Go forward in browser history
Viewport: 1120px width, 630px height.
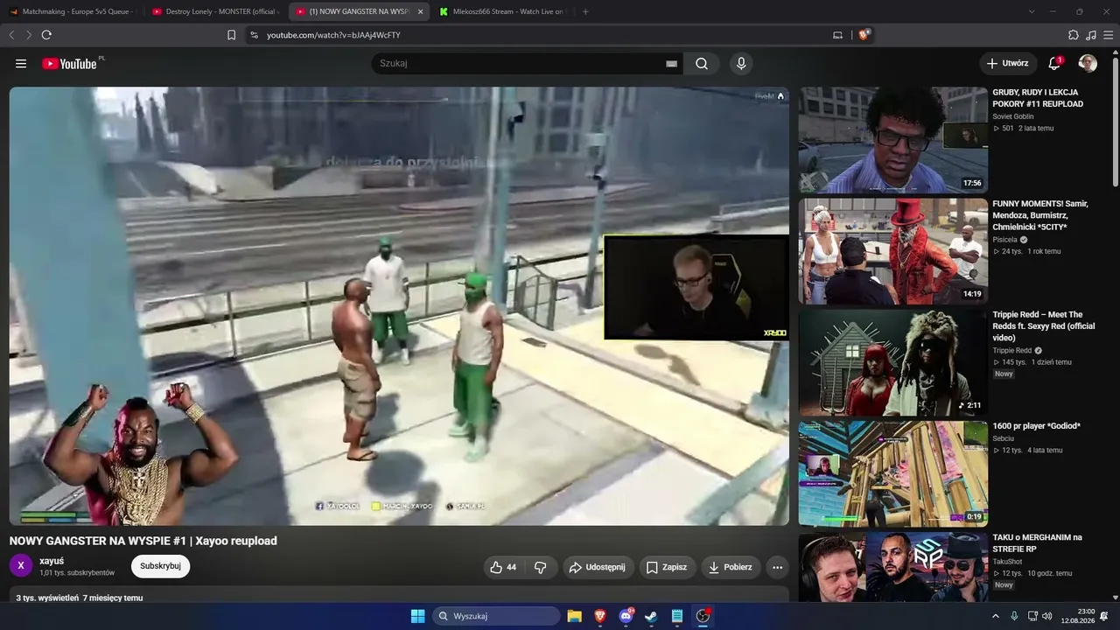[x=29, y=35]
